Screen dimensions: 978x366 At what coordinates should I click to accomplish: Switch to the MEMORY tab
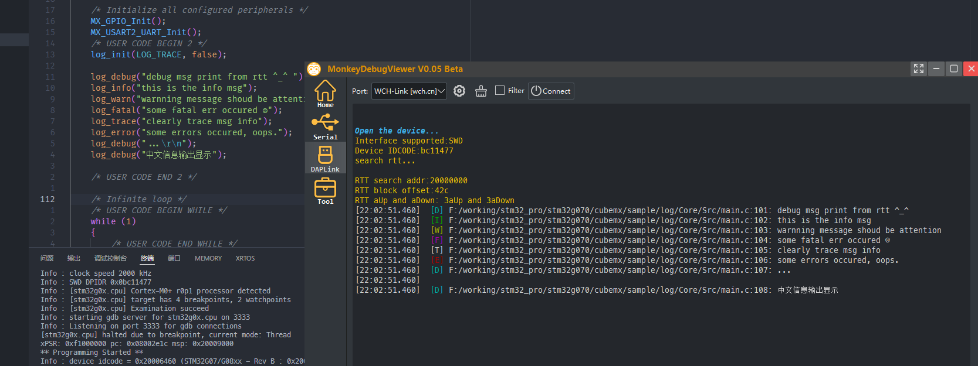(x=208, y=258)
